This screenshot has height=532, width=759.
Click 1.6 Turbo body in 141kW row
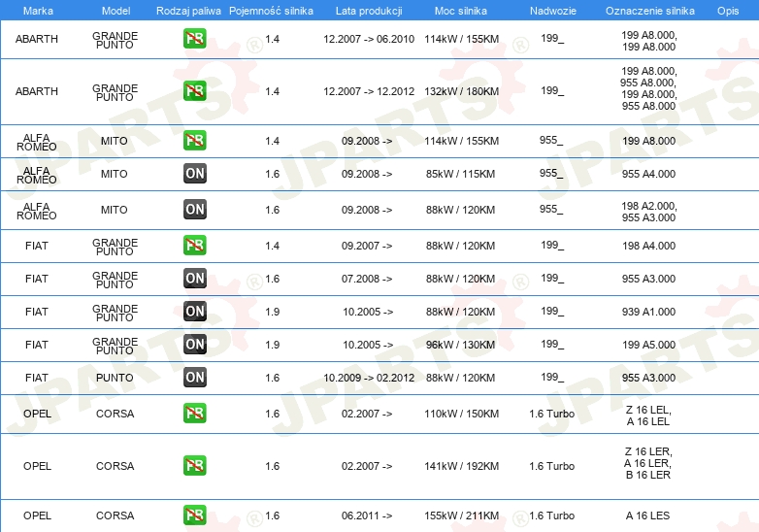(552, 466)
